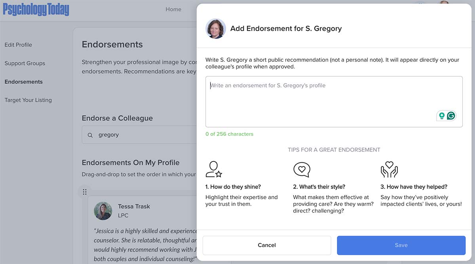The image size is (475, 264).
Task: Click the hands-holding-heart 'How have they helped' icon
Action: click(389, 169)
